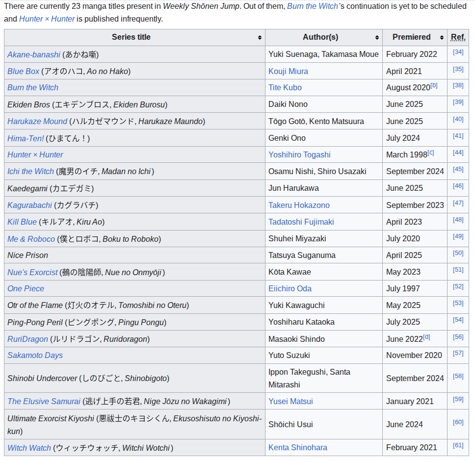Jump to reference [40] for Harukaze Mound
Screen dimensions: 475x461
(x=458, y=119)
